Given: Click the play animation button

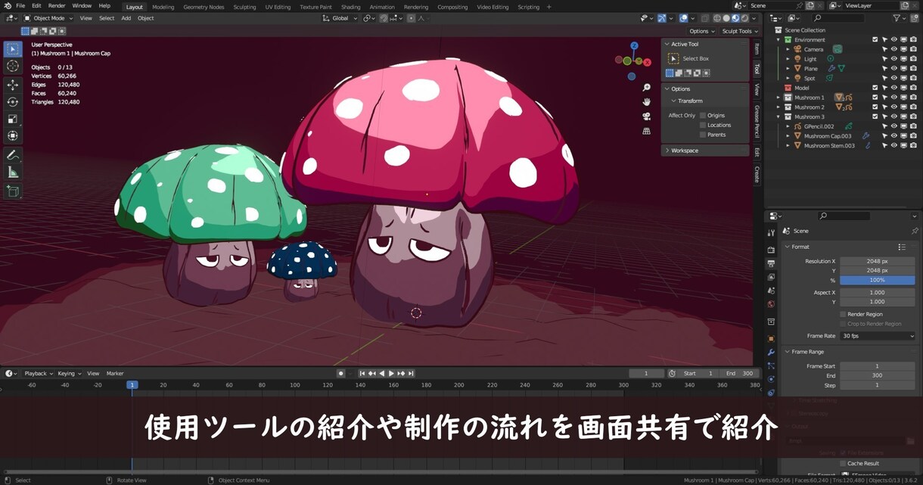Looking at the screenshot, I should [x=391, y=373].
